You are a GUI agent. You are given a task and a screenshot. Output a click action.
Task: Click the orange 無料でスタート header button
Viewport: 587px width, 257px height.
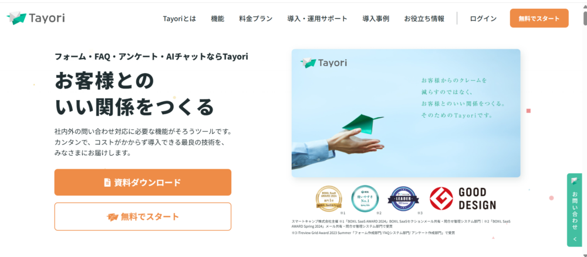(x=539, y=18)
